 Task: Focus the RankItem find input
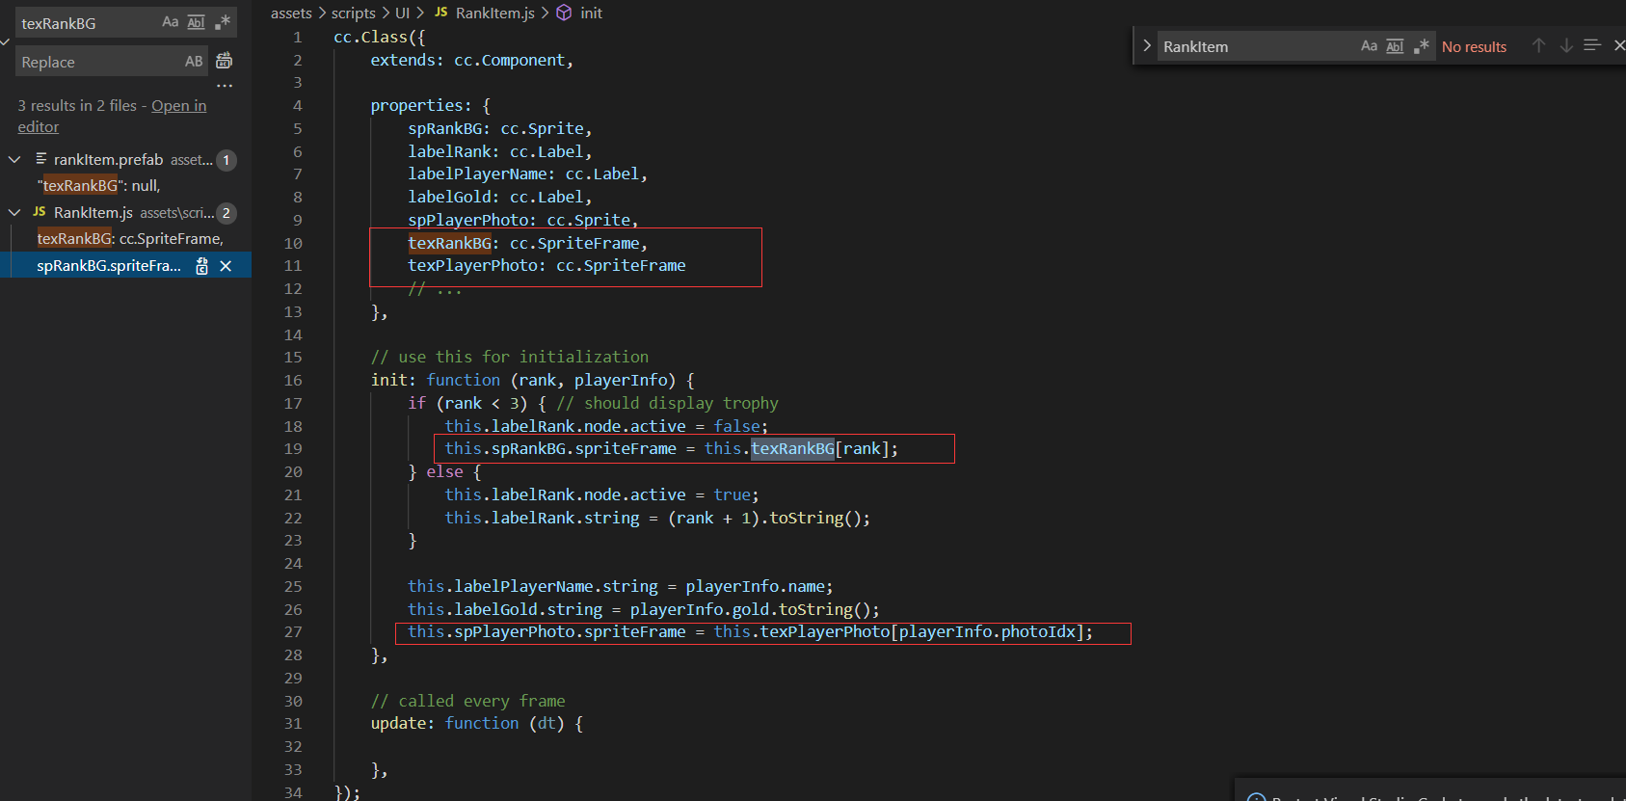click(x=1257, y=46)
